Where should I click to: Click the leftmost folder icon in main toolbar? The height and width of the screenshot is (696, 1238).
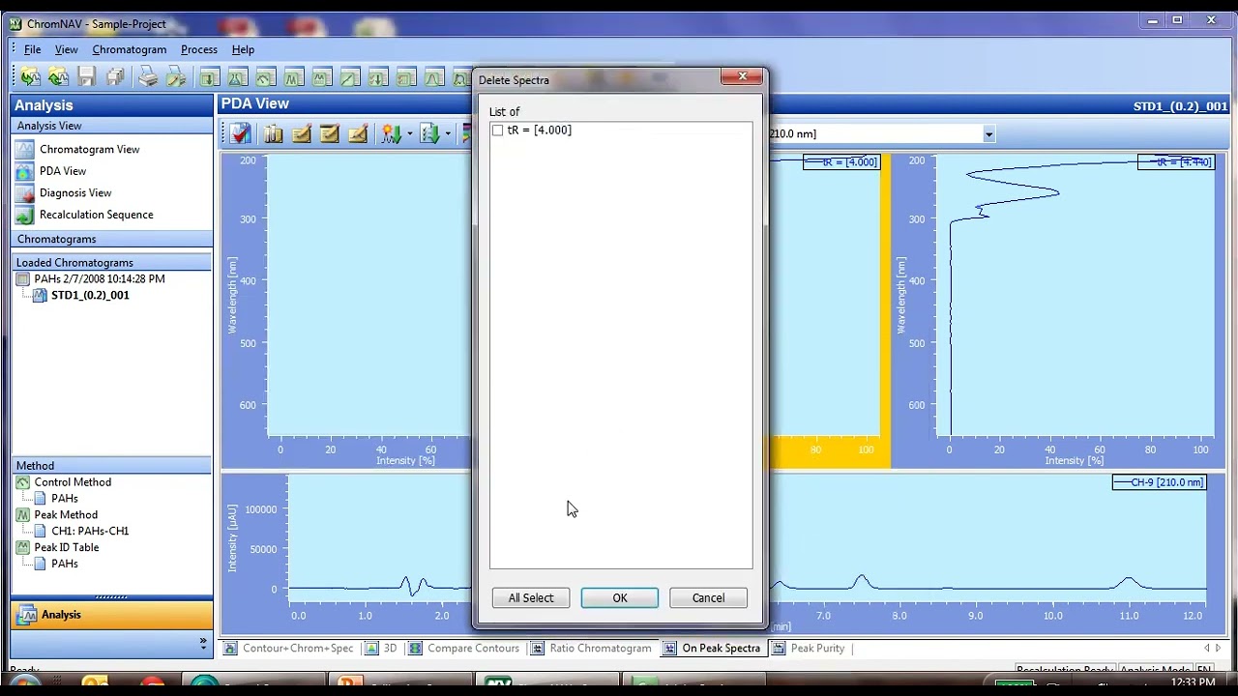coord(30,77)
